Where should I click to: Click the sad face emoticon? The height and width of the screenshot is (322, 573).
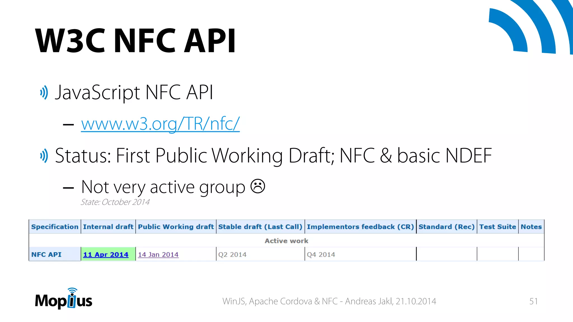[258, 186]
